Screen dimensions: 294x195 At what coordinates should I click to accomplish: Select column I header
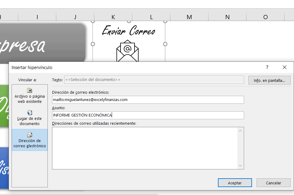[x=37, y=17]
